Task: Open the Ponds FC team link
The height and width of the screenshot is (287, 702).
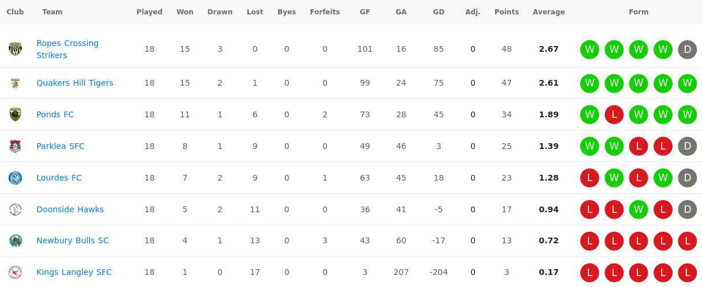Action: click(x=55, y=114)
